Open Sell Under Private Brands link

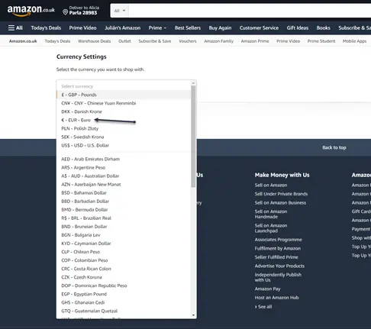pos(281,194)
